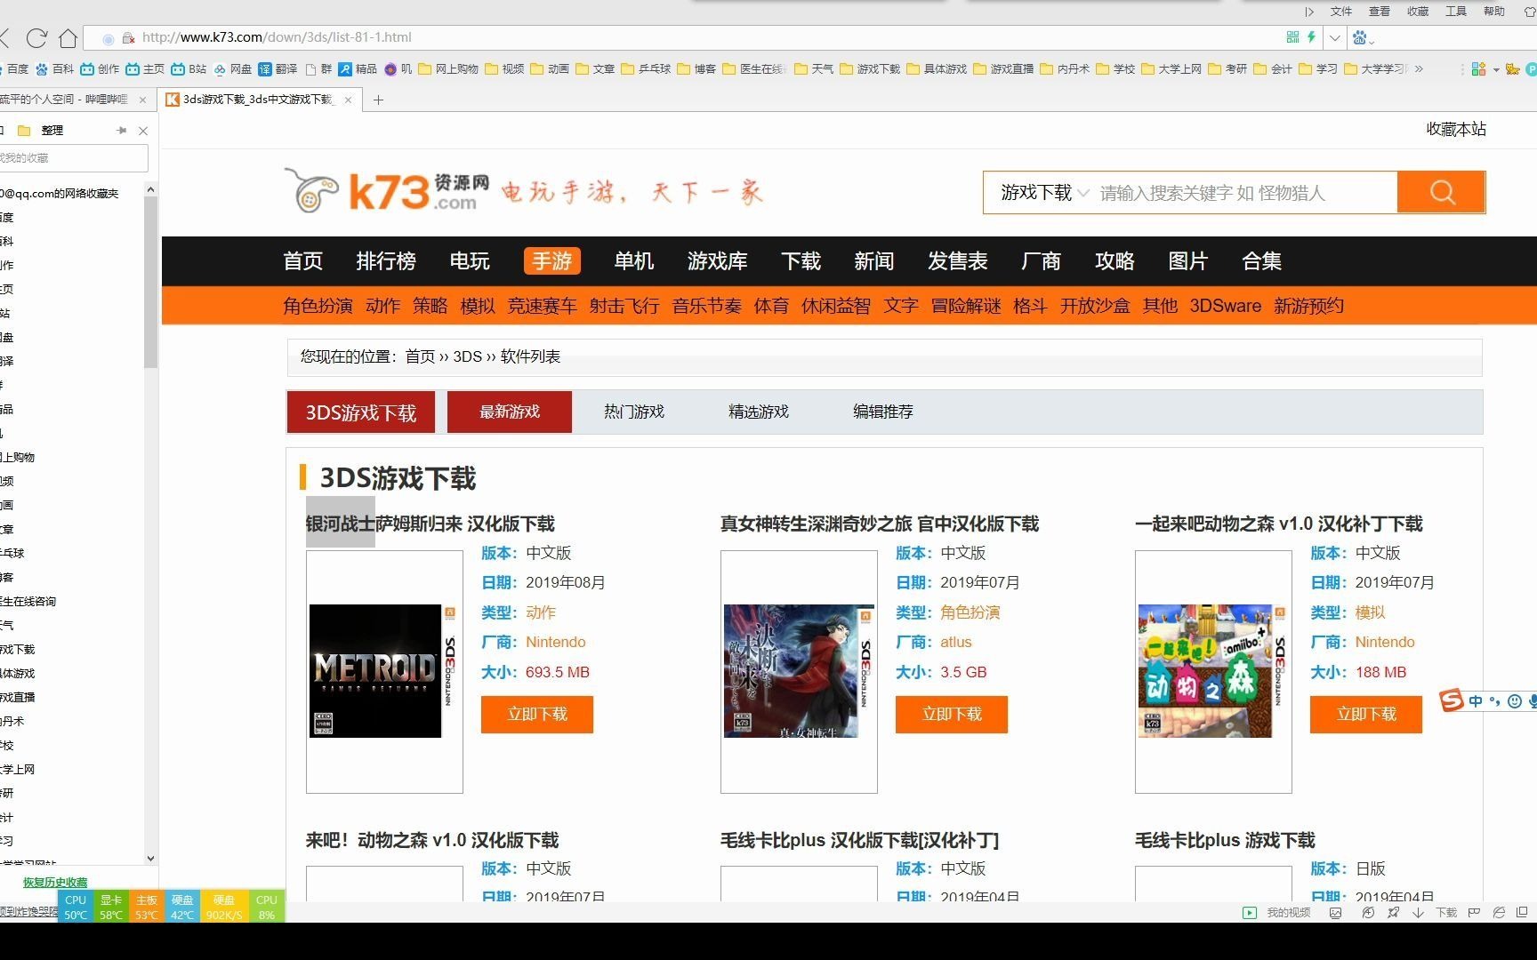Expand the address bar history dropdown arrow
Viewport: 1537px width, 960px height.
coord(1335,37)
